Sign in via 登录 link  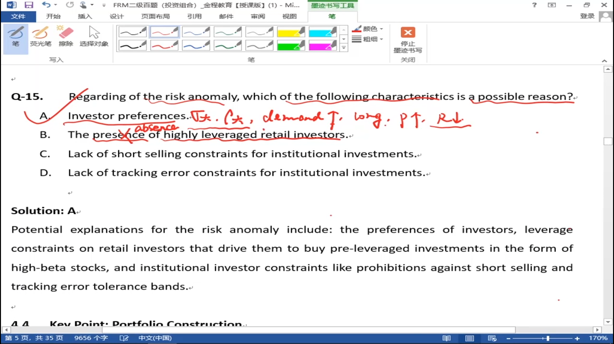pyautogui.click(x=587, y=16)
